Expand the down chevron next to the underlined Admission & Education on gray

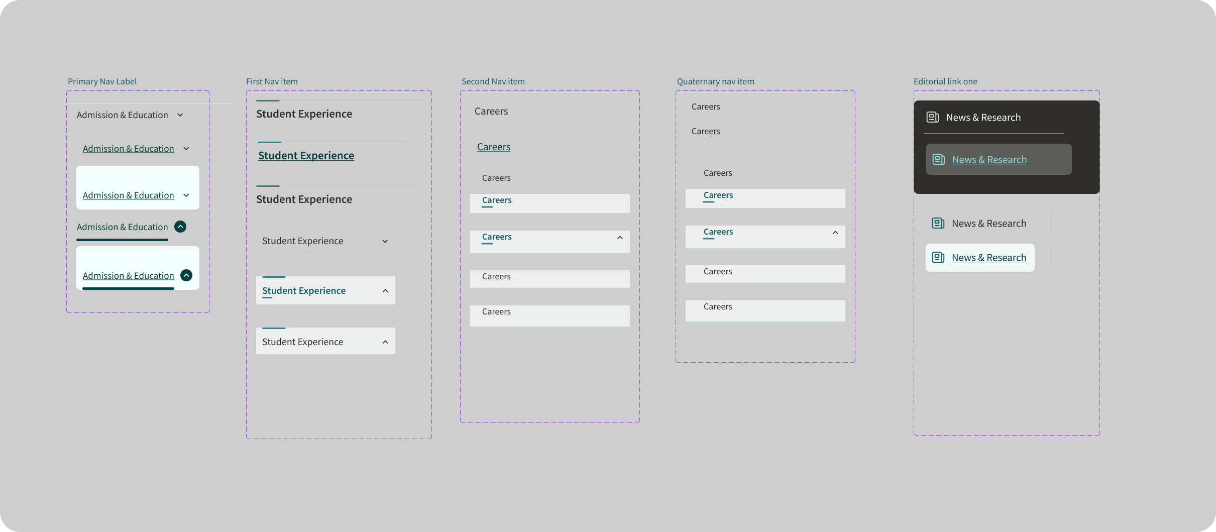click(186, 149)
